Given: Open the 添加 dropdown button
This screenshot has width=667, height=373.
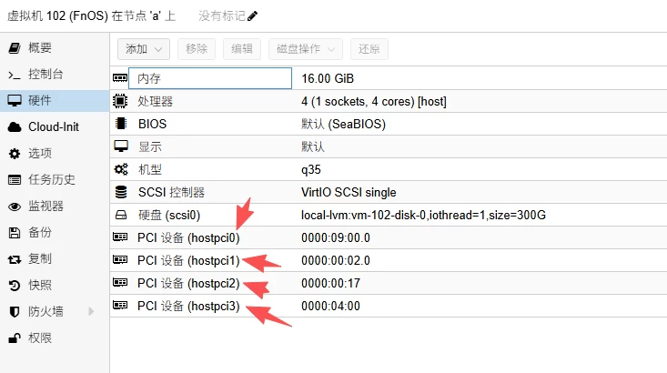Looking at the screenshot, I should [x=143, y=49].
